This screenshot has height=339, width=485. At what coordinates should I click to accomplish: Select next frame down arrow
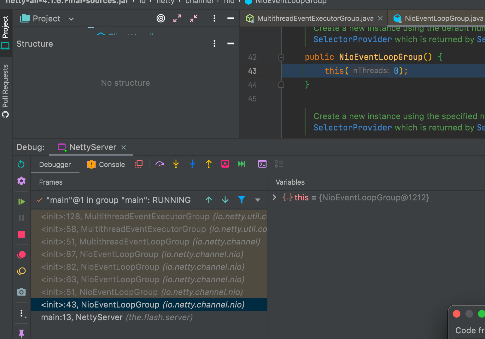pos(225,200)
